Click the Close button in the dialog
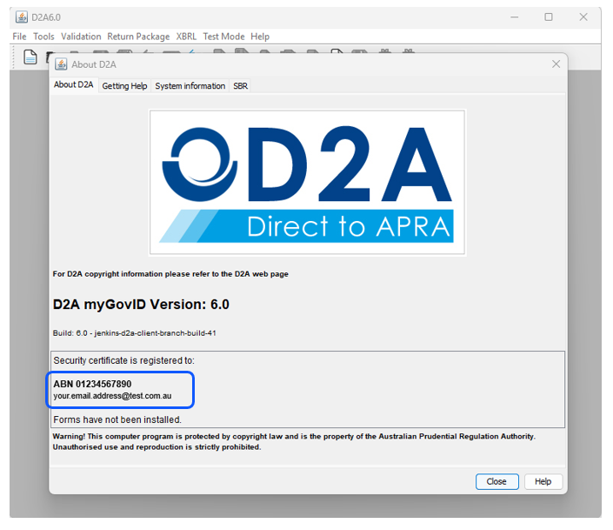The image size is (613, 530). click(x=496, y=481)
